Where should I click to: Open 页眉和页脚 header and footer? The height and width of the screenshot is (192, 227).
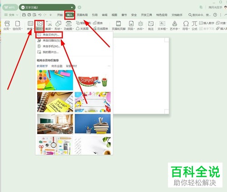(118, 25)
